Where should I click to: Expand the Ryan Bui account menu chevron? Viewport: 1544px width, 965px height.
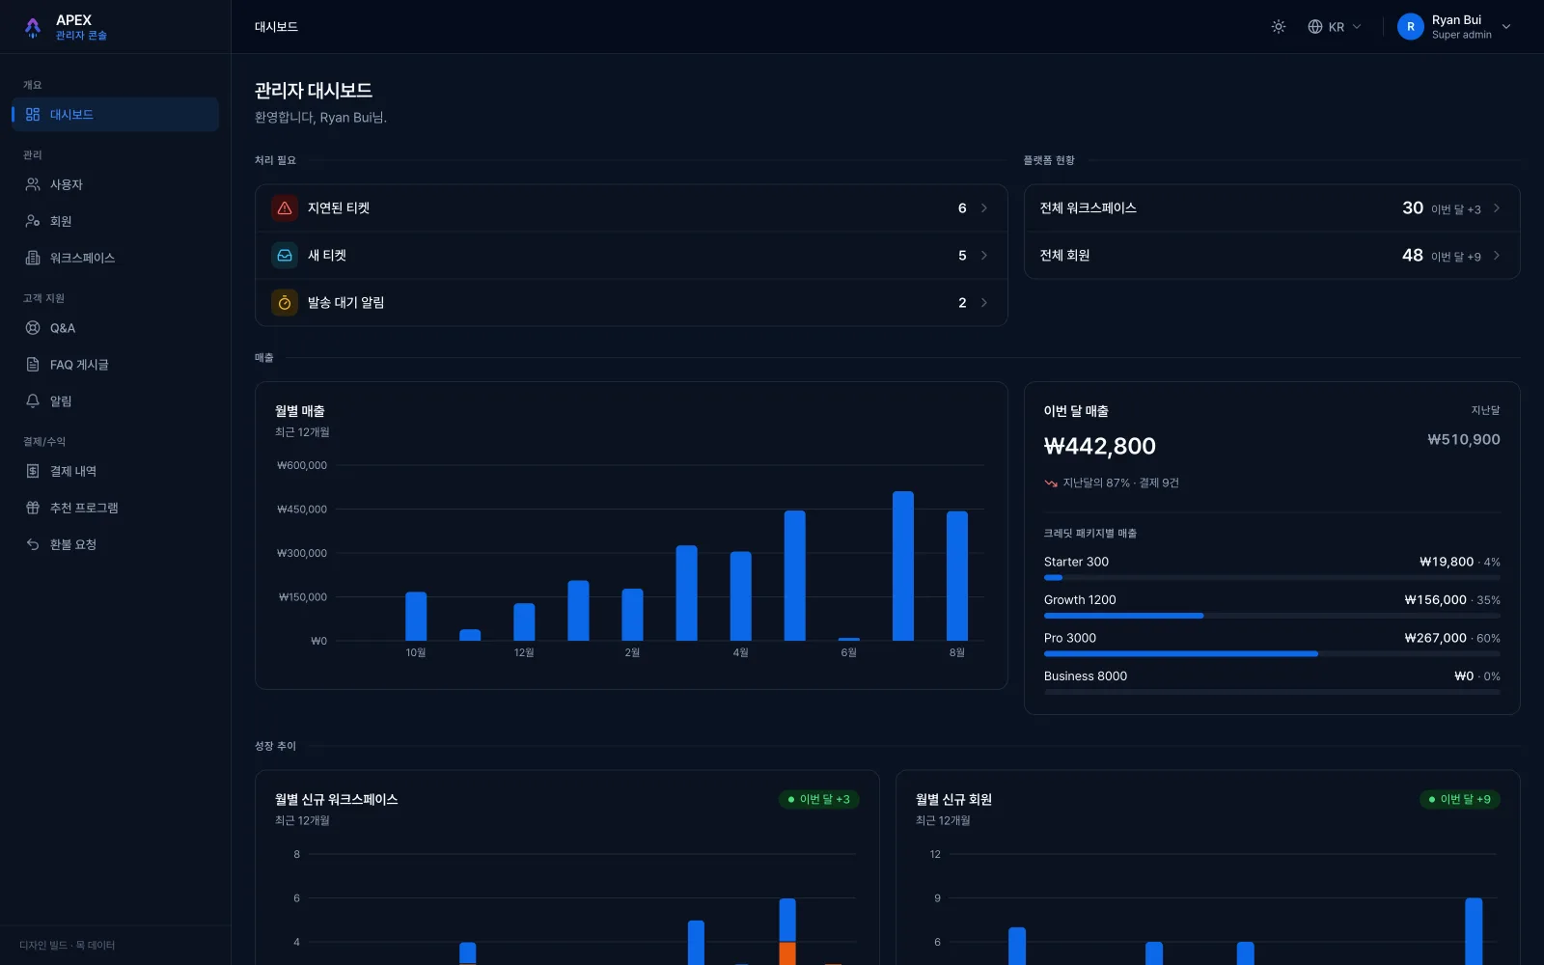tap(1506, 27)
